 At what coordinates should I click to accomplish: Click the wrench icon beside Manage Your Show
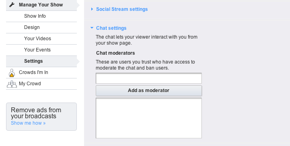tap(12, 5)
